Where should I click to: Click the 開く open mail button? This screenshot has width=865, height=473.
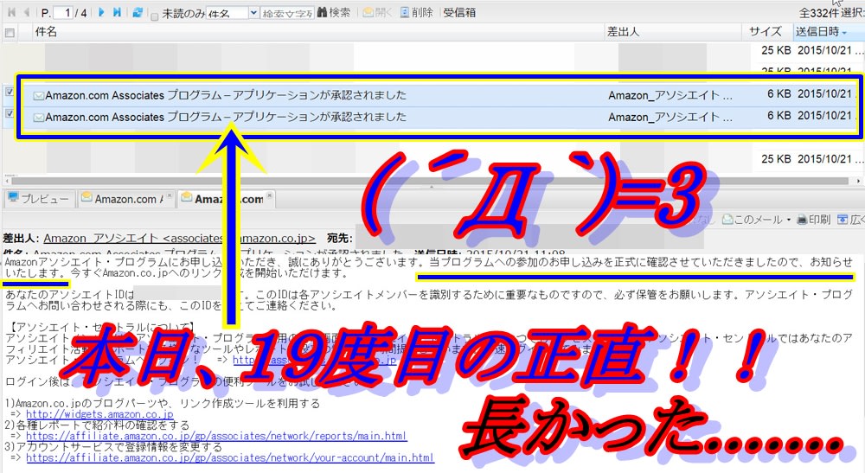pyautogui.click(x=377, y=12)
